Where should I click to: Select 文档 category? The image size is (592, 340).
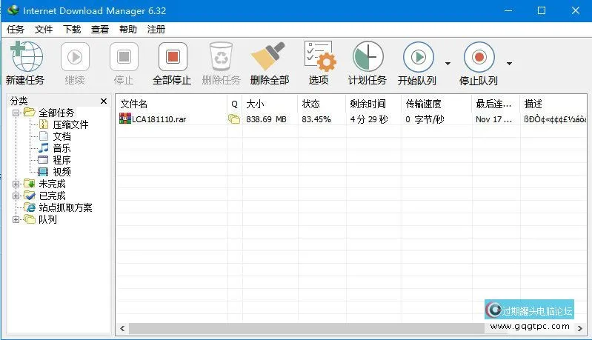(61, 136)
